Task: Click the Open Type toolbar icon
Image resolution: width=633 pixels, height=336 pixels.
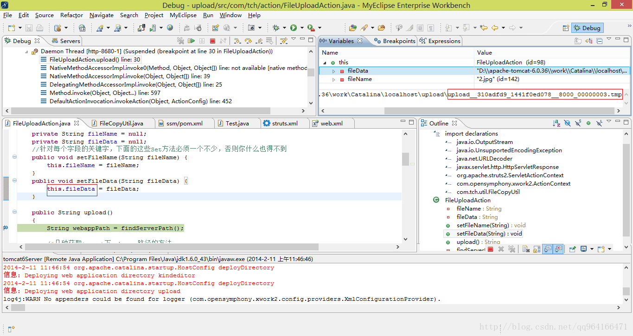Action: [x=353, y=28]
